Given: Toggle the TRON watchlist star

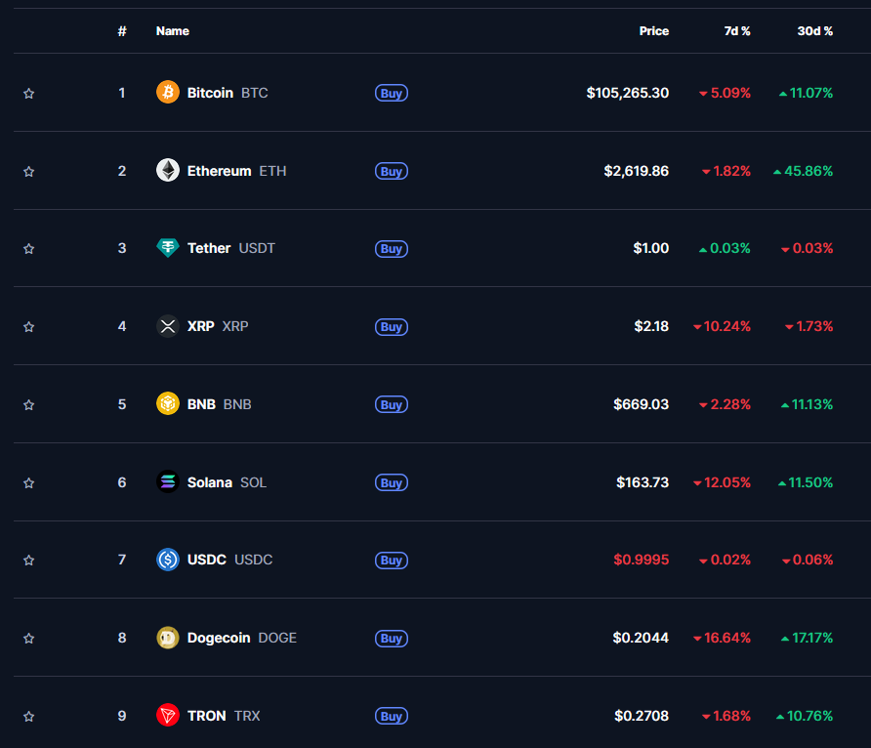Looking at the screenshot, I should coord(29,717).
